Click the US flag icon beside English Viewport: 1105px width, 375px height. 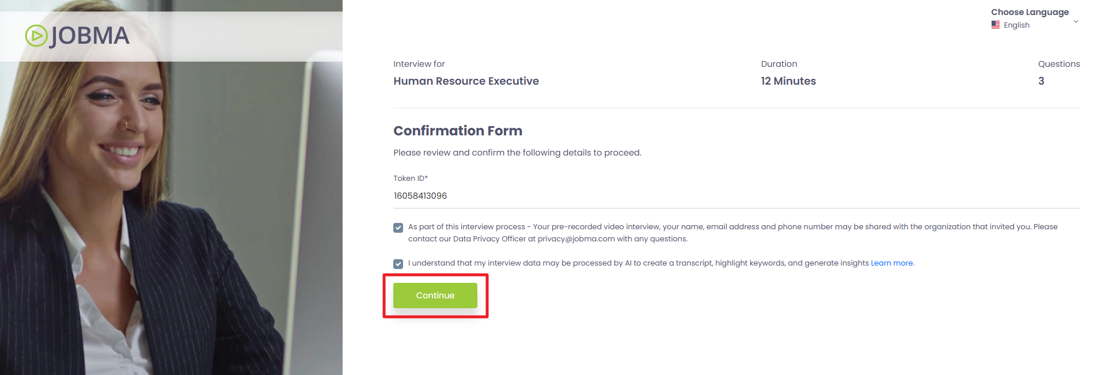[x=995, y=25]
